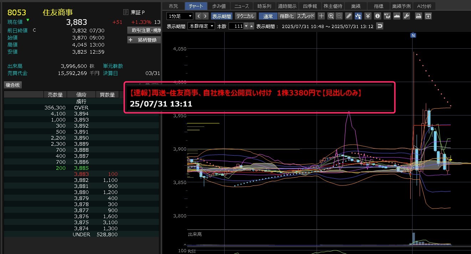The image size is (471, 254).
Task: Switch to the 株主優待 tab
Action: click(x=333, y=6)
